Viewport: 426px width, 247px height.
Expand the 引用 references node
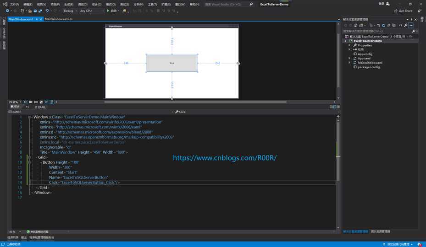tap(349, 49)
